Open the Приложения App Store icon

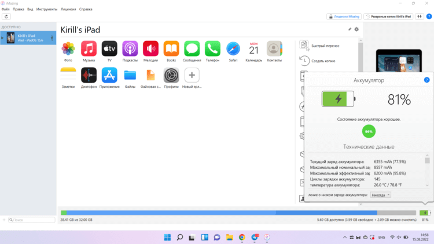(109, 75)
